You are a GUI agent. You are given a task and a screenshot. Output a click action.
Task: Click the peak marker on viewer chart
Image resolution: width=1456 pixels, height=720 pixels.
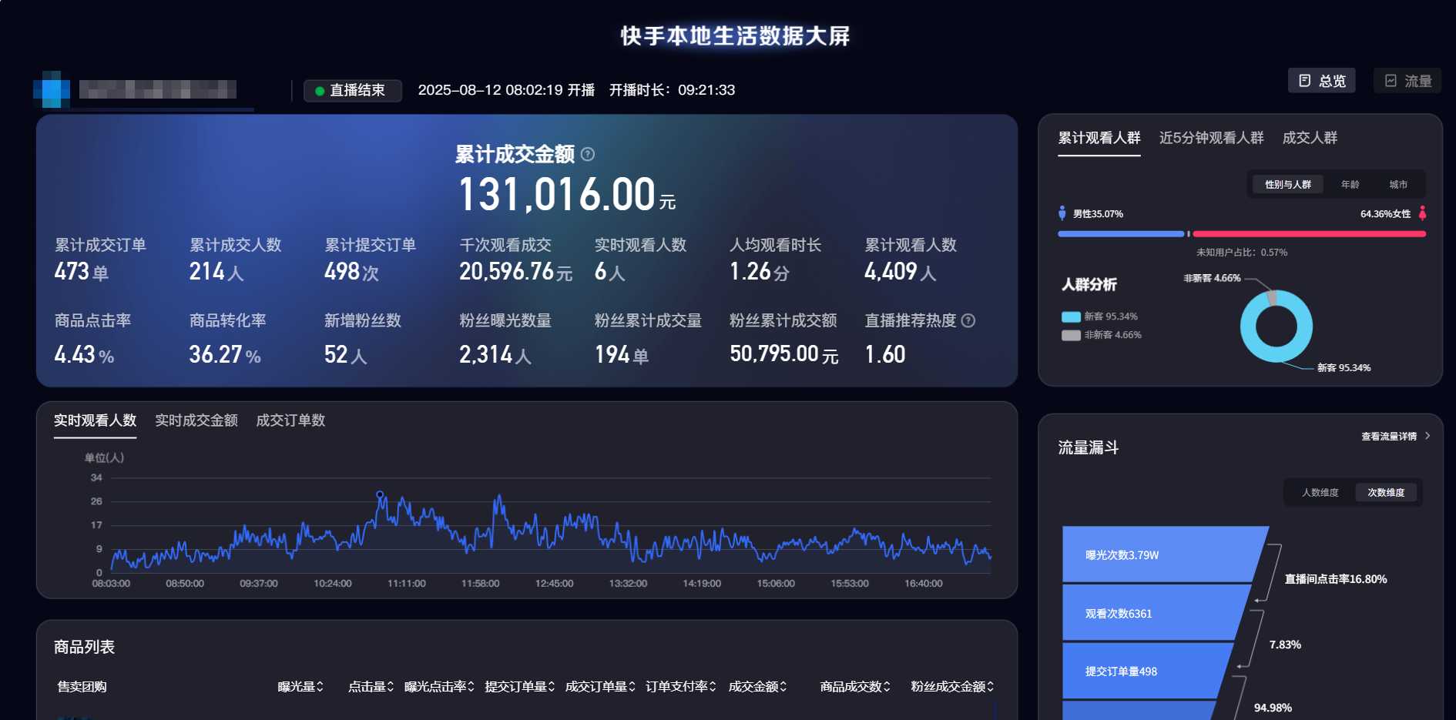pyautogui.click(x=379, y=494)
